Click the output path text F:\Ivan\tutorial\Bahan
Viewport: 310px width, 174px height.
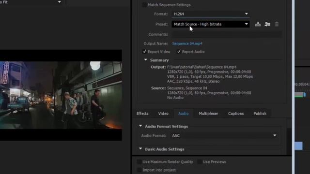(x=201, y=67)
